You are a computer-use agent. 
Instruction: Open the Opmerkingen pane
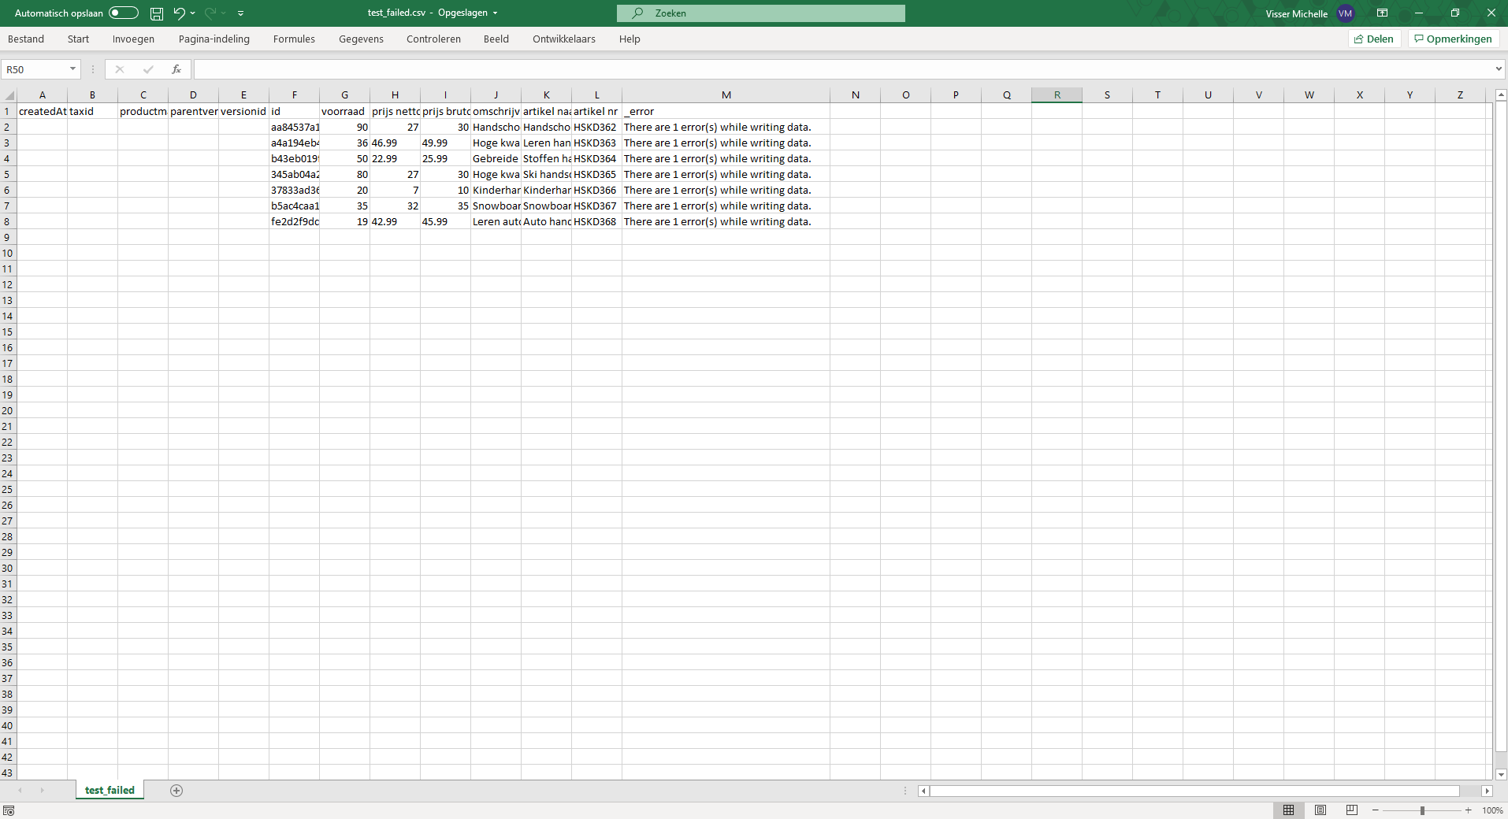coord(1452,39)
